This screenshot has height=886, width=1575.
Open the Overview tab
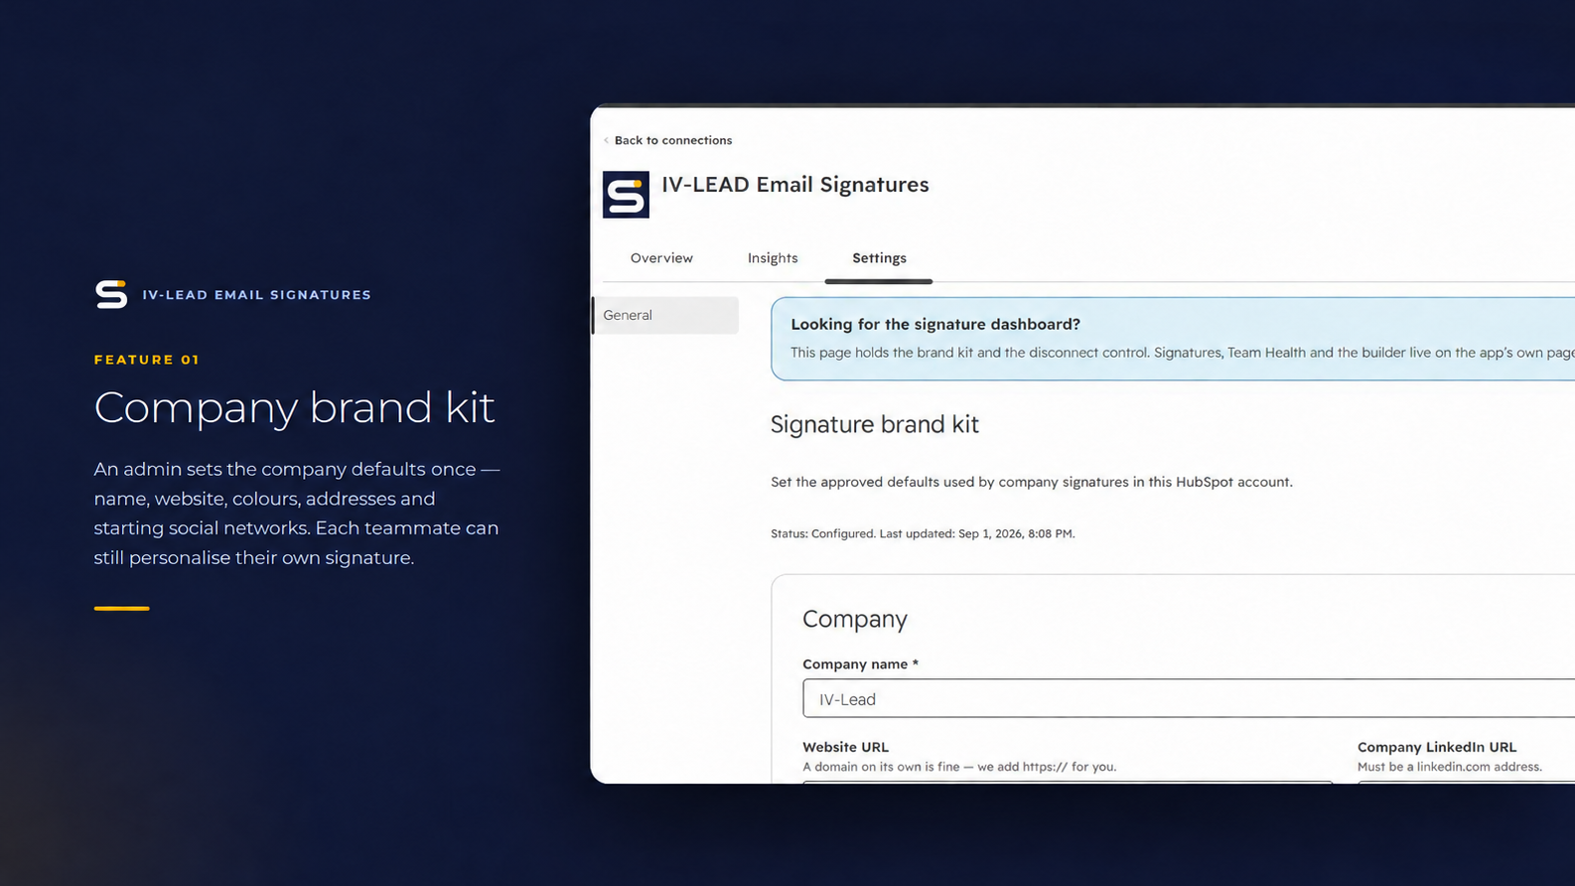click(661, 258)
